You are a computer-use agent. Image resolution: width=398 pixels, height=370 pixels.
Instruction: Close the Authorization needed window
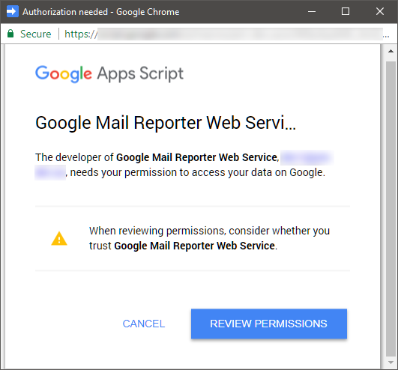point(380,11)
